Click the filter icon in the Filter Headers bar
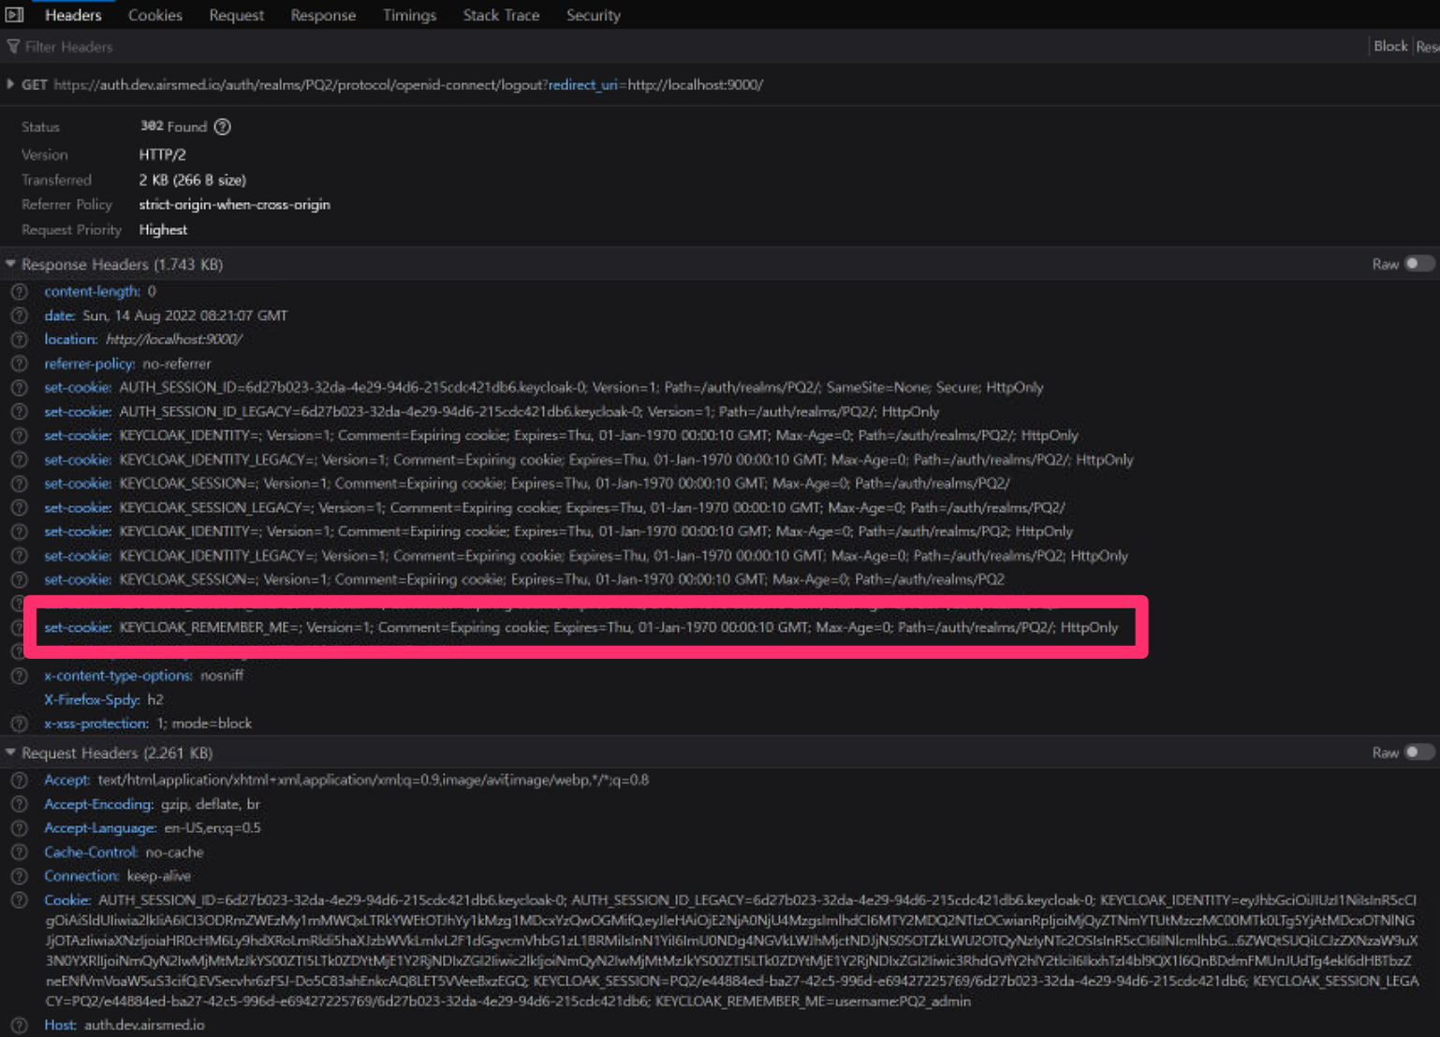Viewport: 1440px width, 1037px height. [x=13, y=47]
